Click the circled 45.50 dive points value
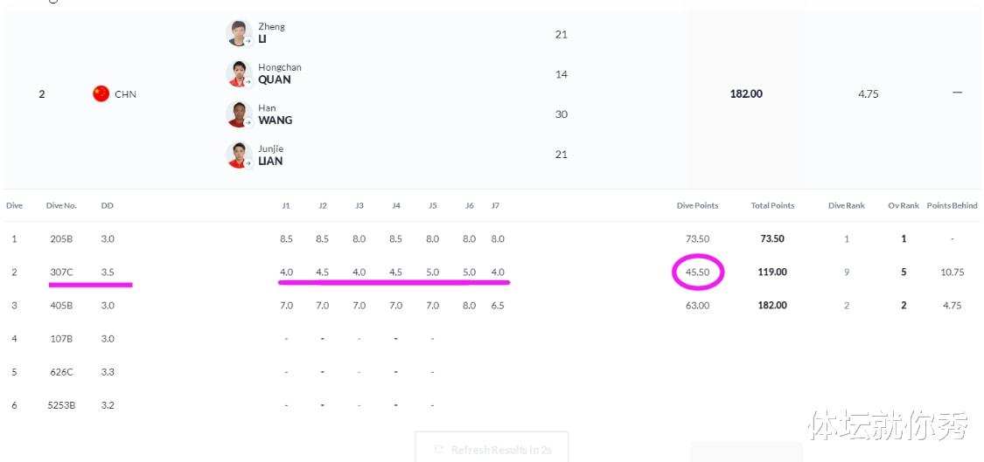Image resolution: width=984 pixels, height=462 pixels. coord(697,272)
